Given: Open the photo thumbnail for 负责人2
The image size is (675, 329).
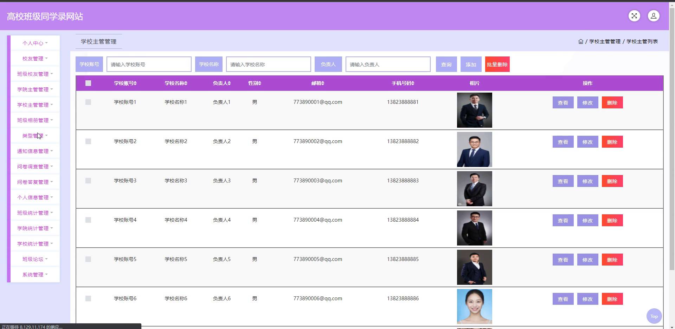Looking at the screenshot, I should pyautogui.click(x=475, y=149).
